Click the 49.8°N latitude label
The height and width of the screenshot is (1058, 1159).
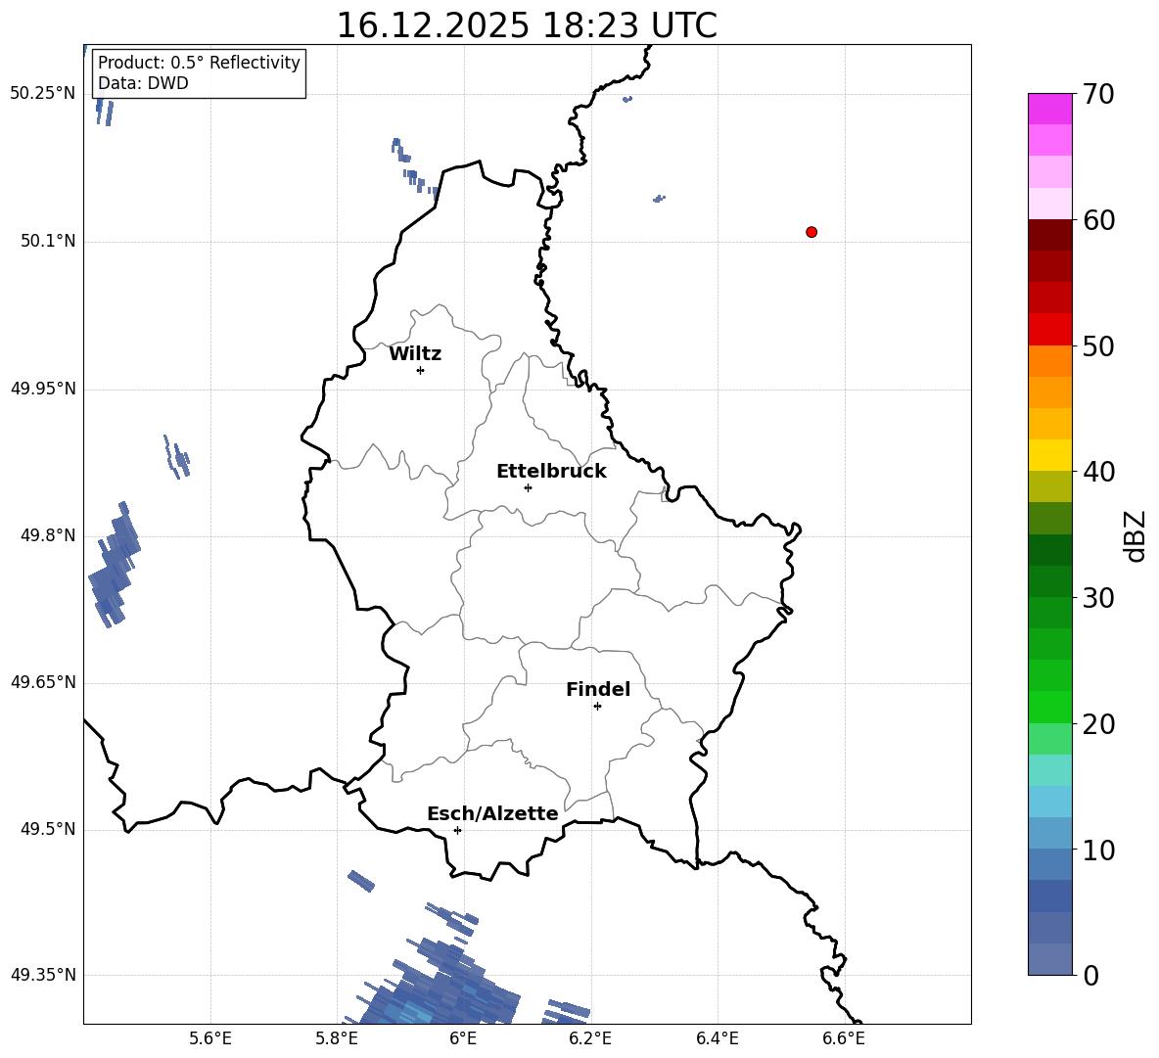48,535
